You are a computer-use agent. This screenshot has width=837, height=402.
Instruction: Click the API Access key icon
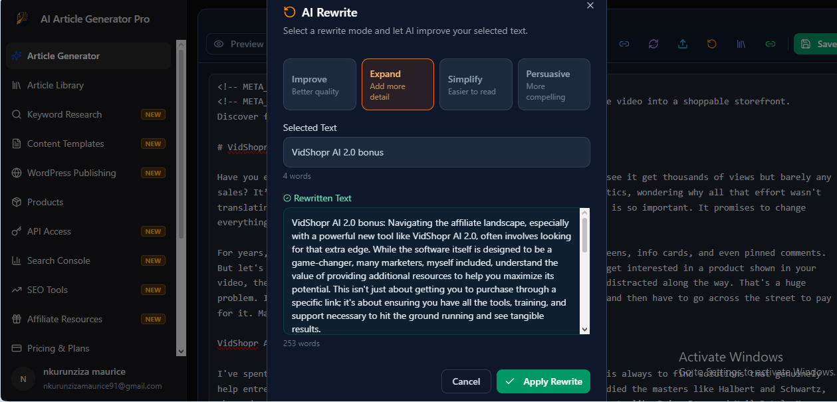coord(17,231)
